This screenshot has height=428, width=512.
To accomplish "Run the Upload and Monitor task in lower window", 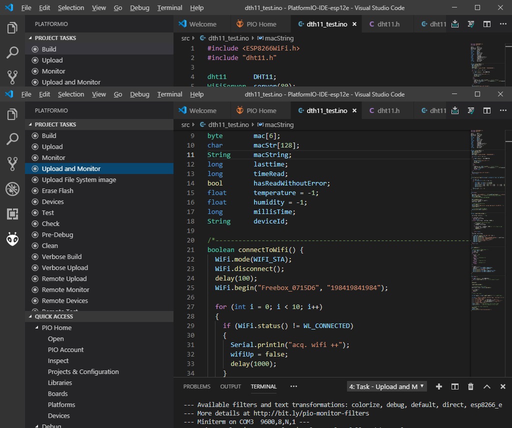I will pos(99,168).
